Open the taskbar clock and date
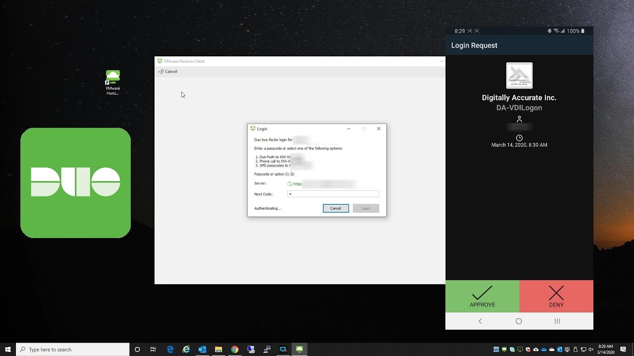 [x=605, y=349]
